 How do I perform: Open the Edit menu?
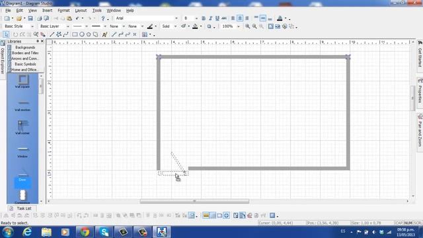pos(19,11)
